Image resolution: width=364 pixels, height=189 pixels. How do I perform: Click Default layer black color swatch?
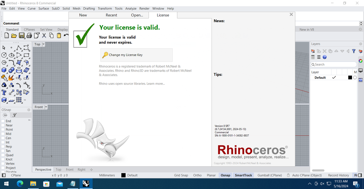(x=350, y=78)
